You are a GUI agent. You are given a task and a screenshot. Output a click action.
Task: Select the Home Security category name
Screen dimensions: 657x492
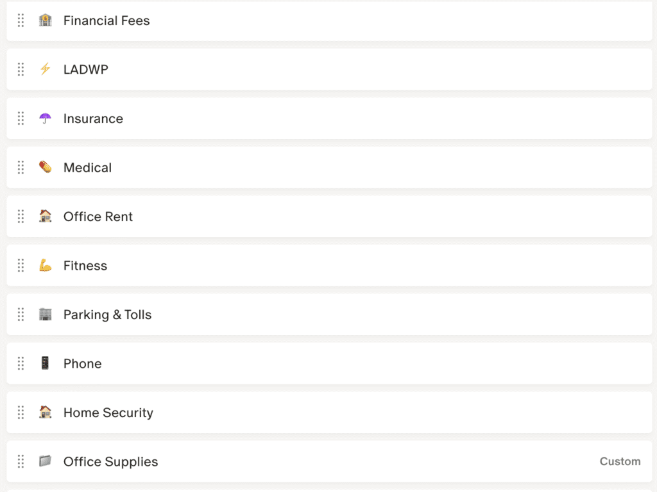[108, 413]
